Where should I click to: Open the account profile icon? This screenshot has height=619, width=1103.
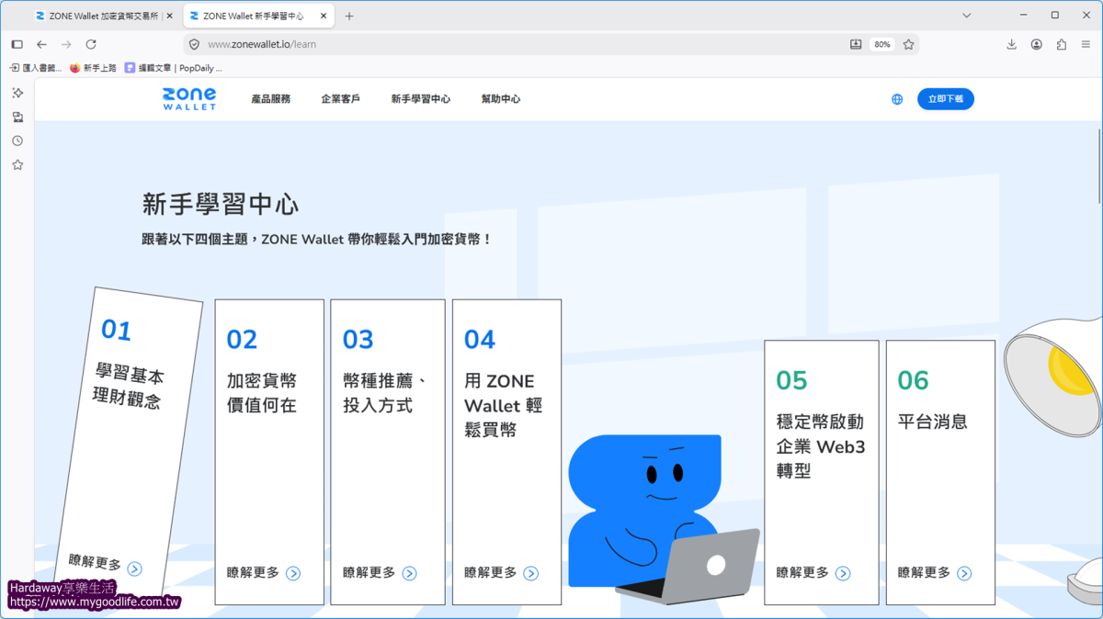point(1036,44)
